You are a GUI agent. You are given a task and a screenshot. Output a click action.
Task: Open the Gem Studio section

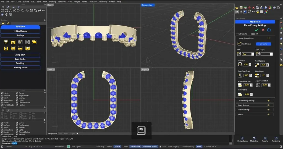pyautogui.click(x=20, y=59)
